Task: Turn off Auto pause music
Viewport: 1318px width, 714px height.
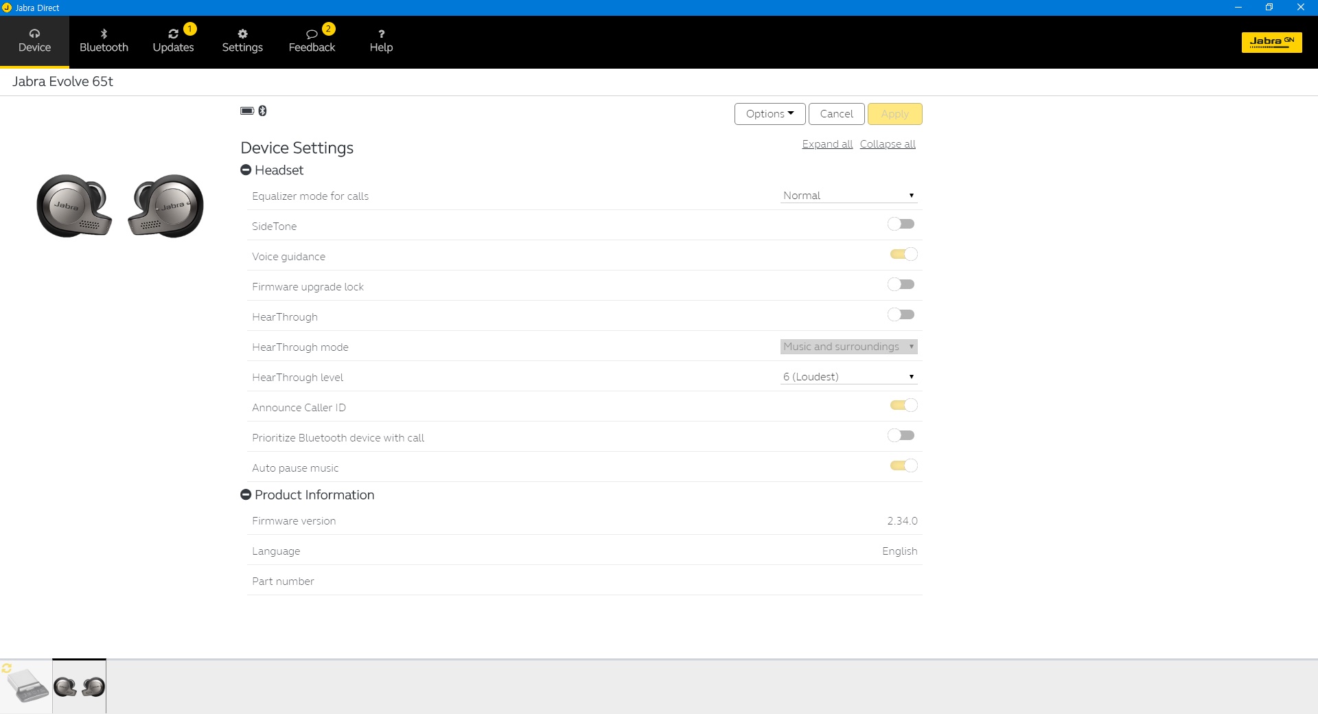Action: [903, 465]
